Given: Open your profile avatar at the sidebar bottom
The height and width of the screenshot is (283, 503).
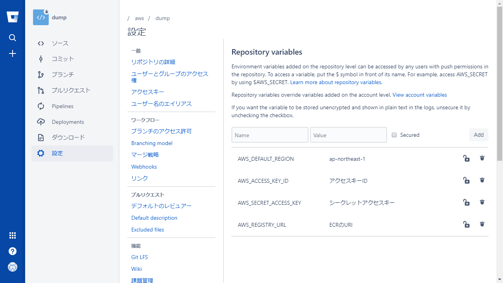Looking at the screenshot, I should (x=12, y=266).
